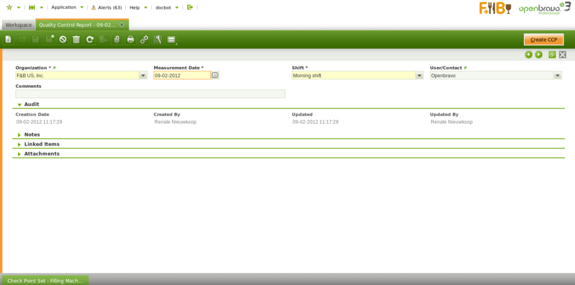Open the Organization dropdown
This screenshot has width=575, height=285.
coord(143,75)
